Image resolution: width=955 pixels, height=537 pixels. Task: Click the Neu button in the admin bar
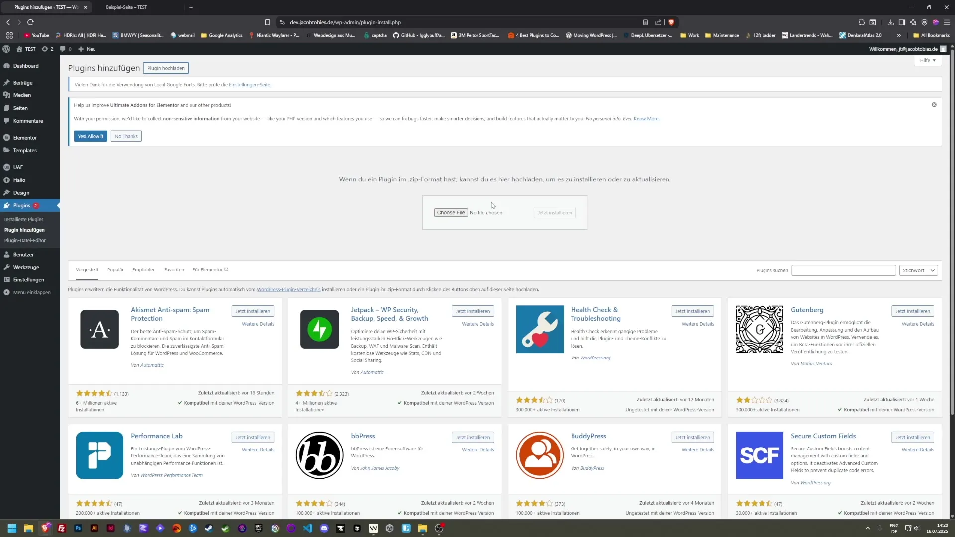[x=86, y=49]
